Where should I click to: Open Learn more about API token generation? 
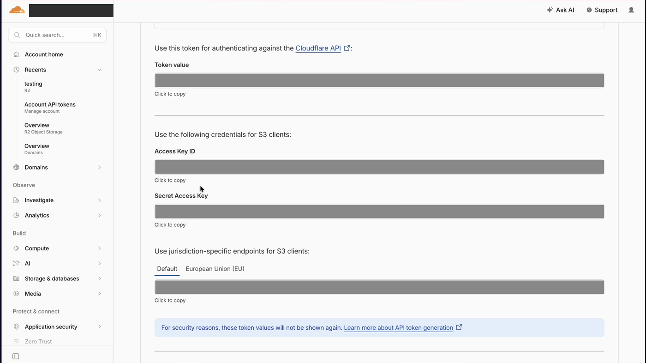(399, 328)
